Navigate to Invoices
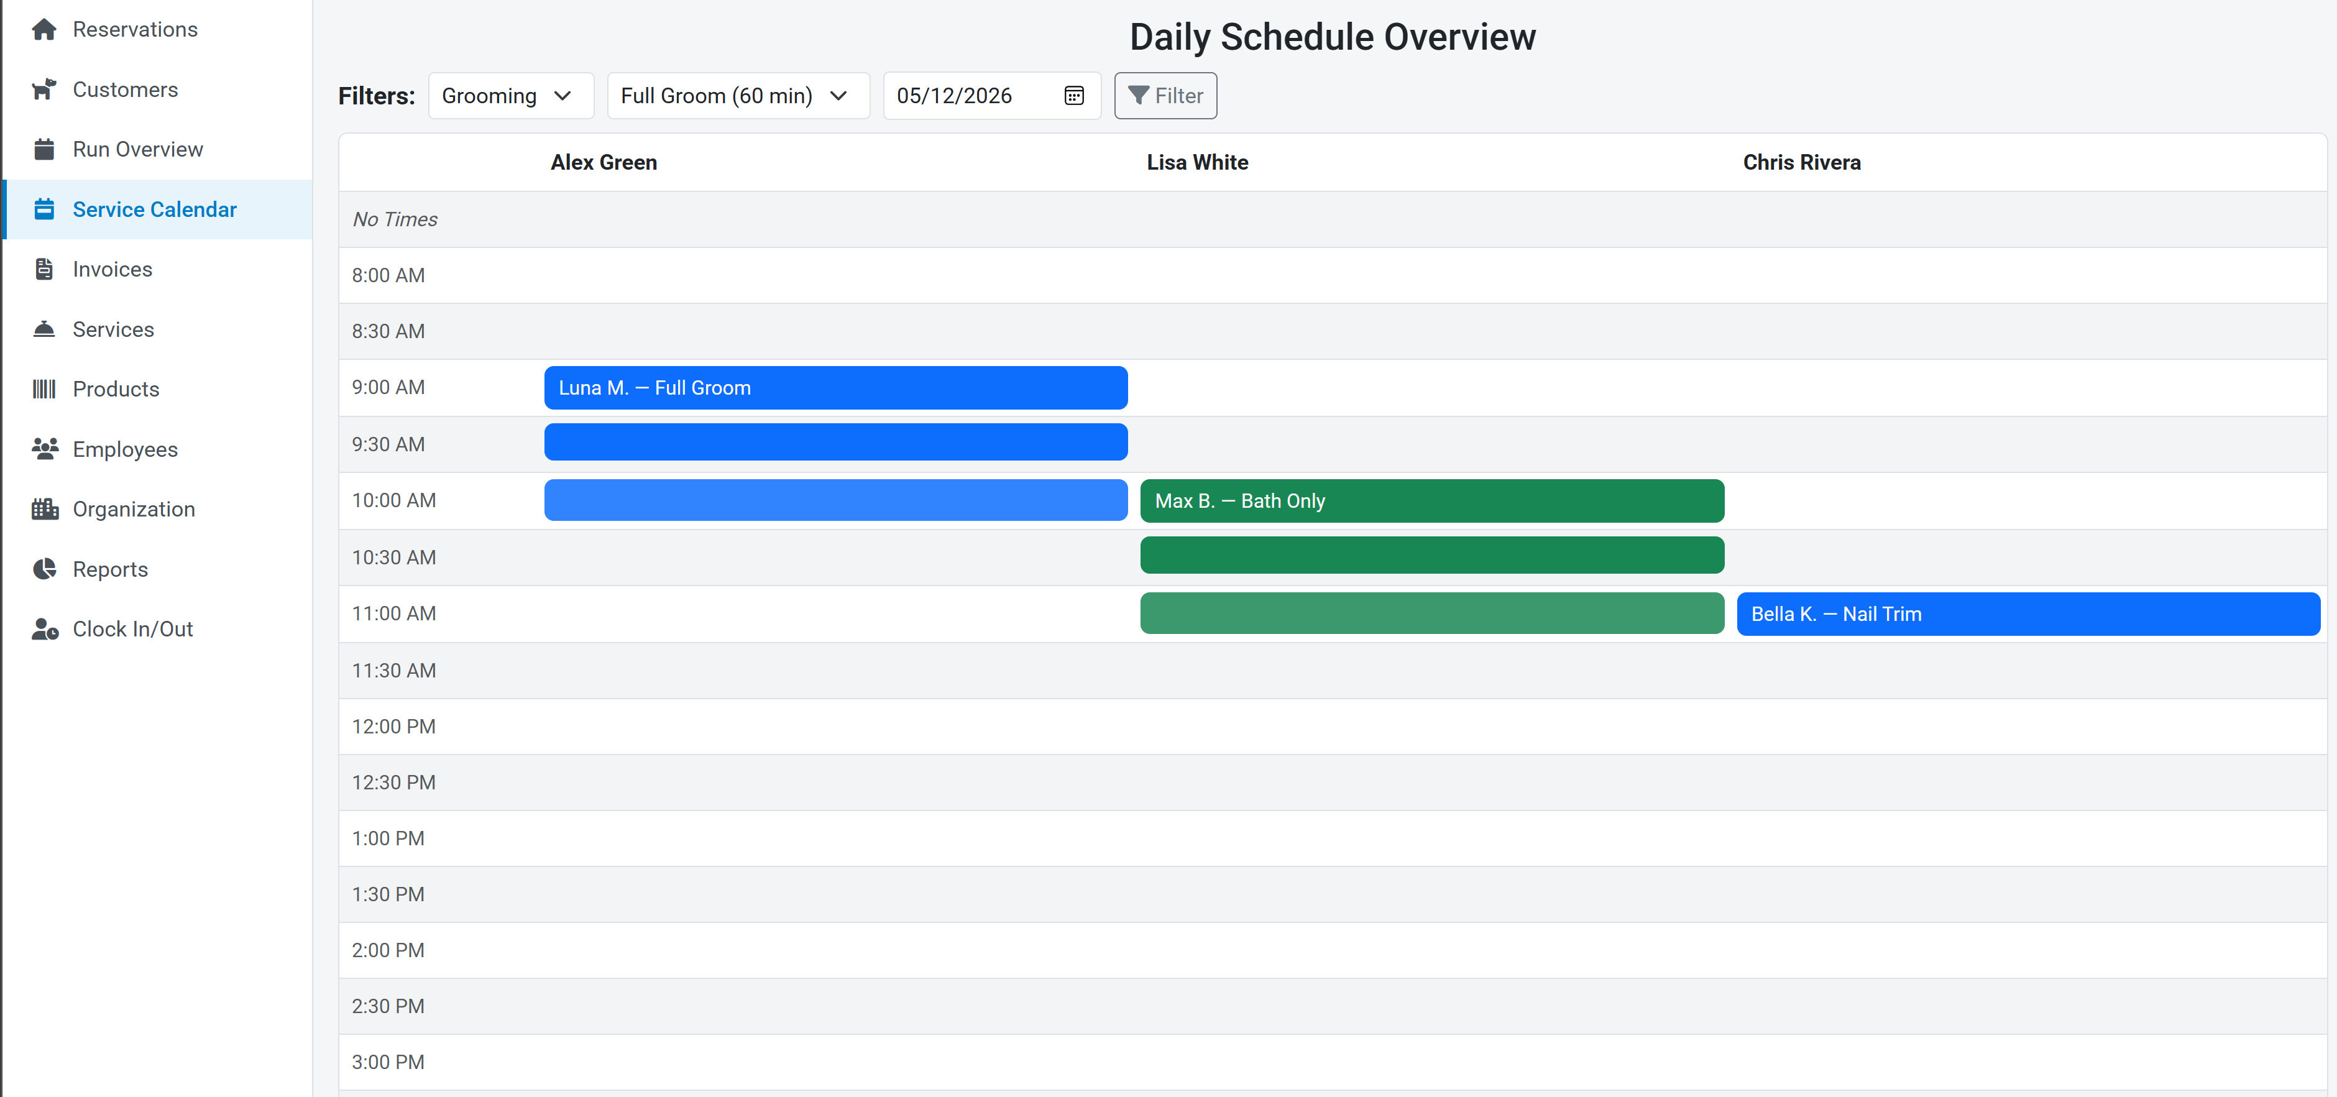 point(158,270)
